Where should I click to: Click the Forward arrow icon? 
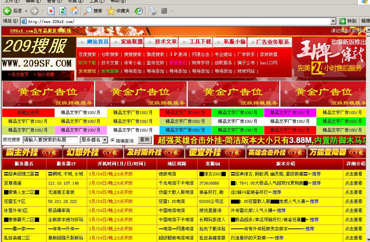tap(34, 11)
